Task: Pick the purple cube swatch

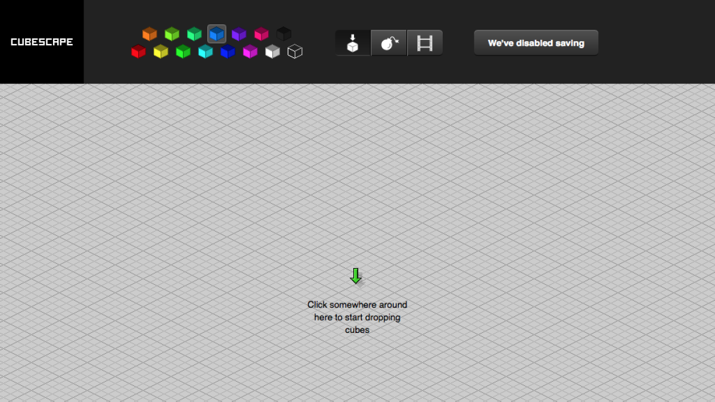Action: tap(238, 33)
